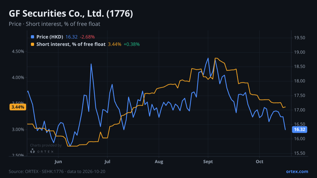Click the 17.00 right axis label

point(299,110)
